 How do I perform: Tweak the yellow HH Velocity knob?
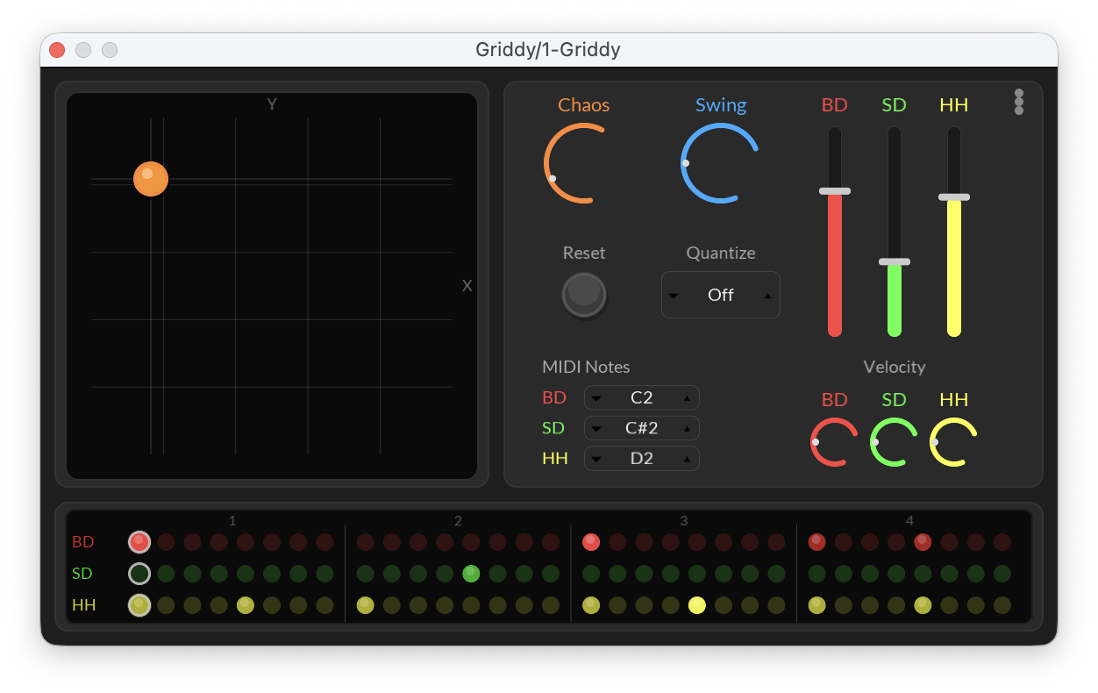[x=952, y=442]
